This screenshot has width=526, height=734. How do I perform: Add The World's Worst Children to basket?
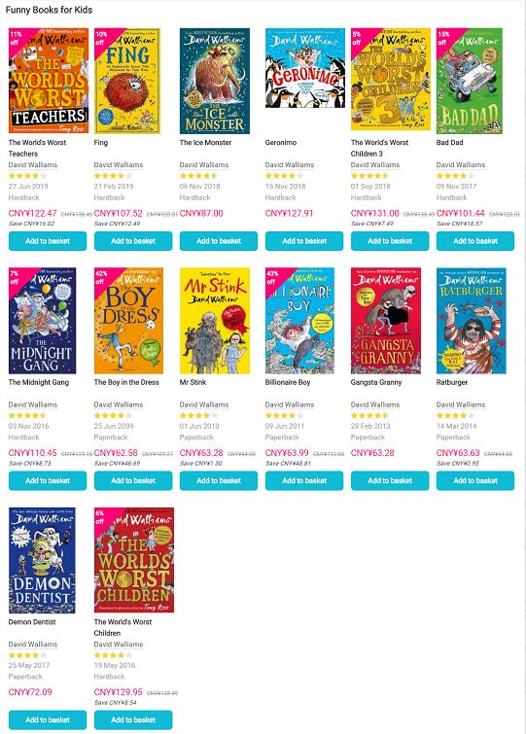click(x=133, y=720)
